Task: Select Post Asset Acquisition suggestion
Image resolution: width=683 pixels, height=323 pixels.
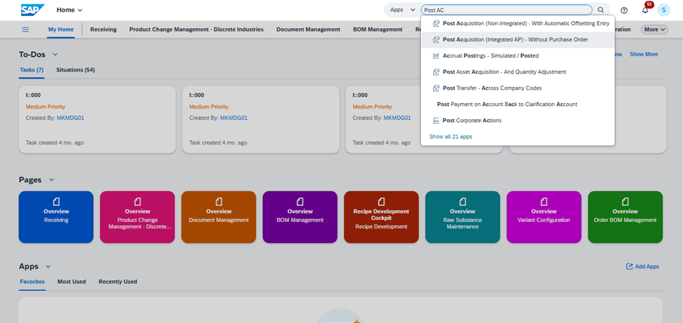Action: click(x=518, y=72)
